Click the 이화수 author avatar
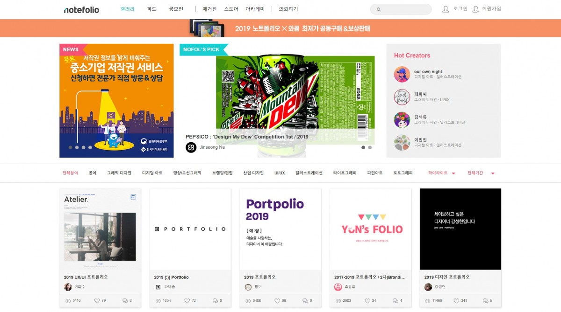Viewport: 561px width, 312px height. tap(68, 287)
